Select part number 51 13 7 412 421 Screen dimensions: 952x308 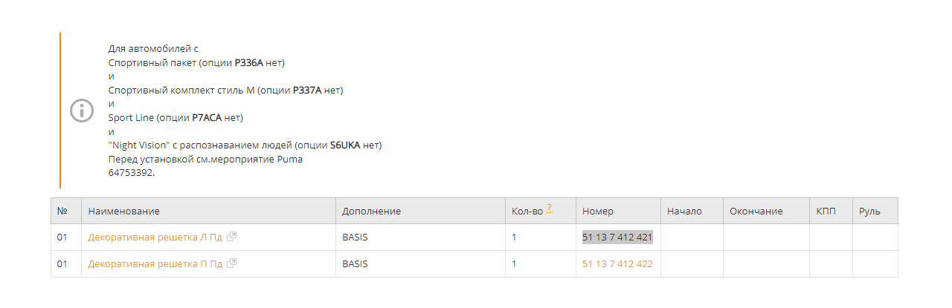click(617, 237)
